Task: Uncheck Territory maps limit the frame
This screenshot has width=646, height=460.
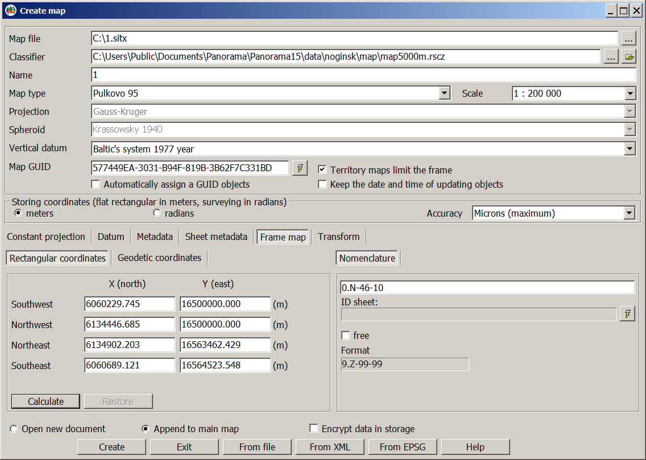Action: [x=322, y=169]
